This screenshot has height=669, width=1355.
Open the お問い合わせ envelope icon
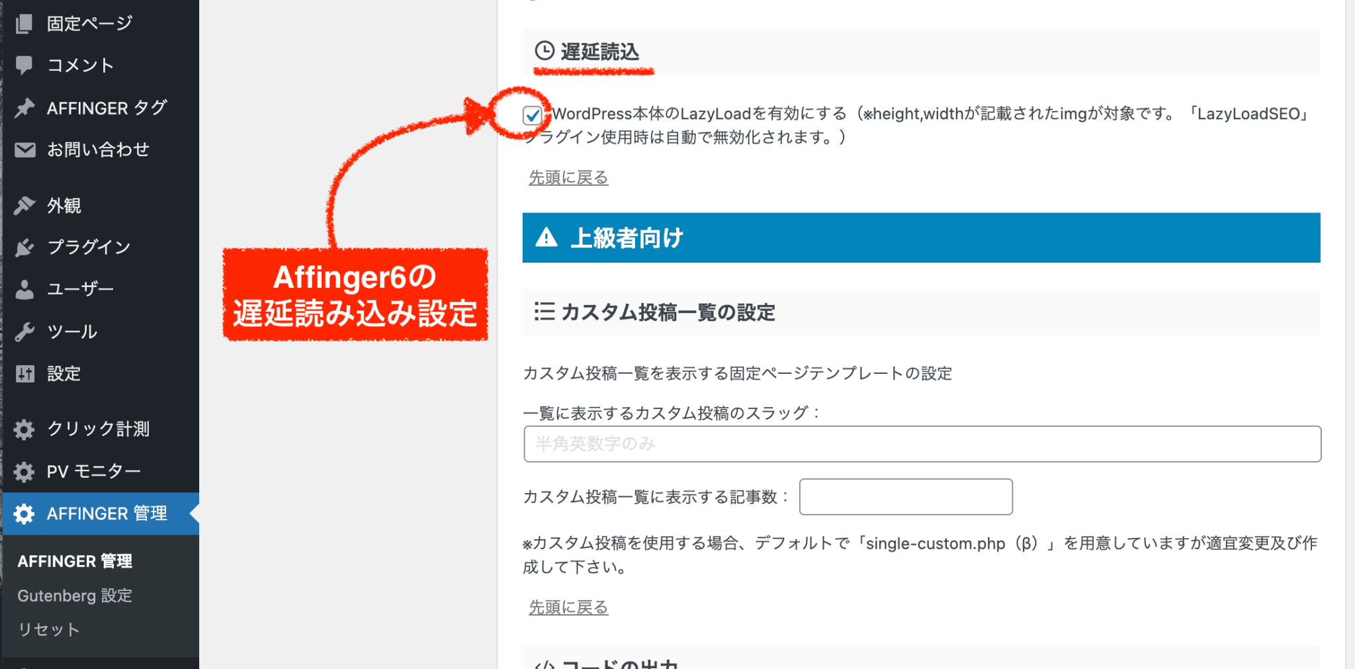(24, 150)
